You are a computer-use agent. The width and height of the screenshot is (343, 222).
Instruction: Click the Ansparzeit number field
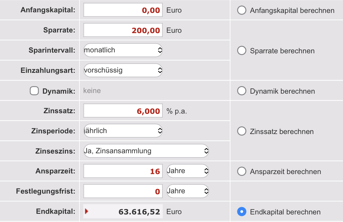(x=123, y=171)
